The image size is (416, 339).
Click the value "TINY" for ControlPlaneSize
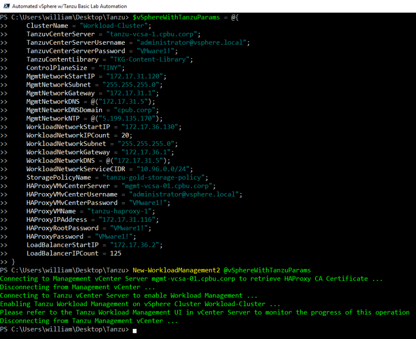(110, 68)
